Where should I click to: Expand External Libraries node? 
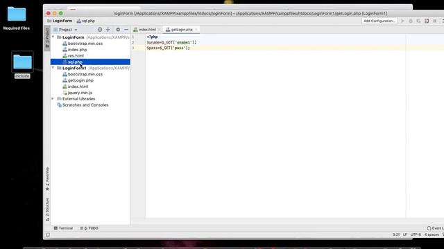coord(53,99)
